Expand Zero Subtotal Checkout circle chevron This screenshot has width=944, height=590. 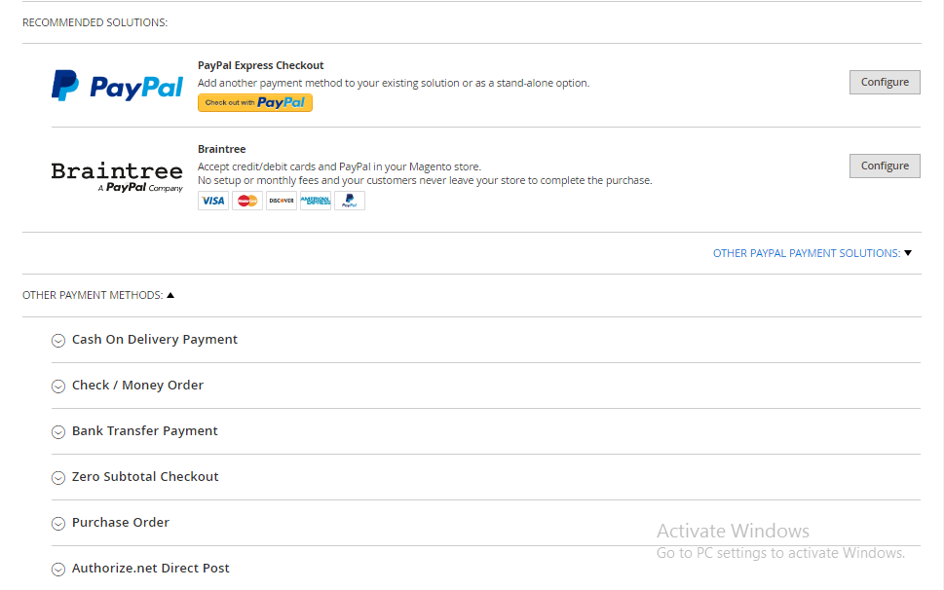[x=58, y=477]
